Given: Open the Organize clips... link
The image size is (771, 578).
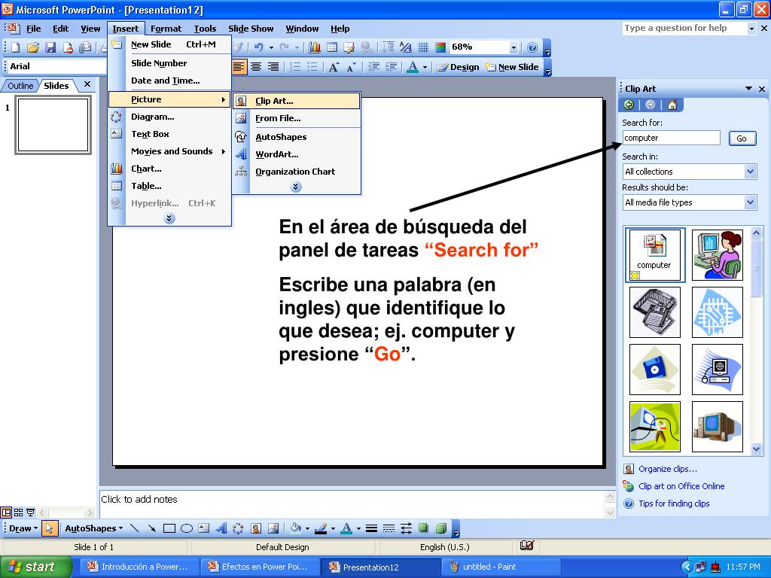Looking at the screenshot, I should pos(667,469).
